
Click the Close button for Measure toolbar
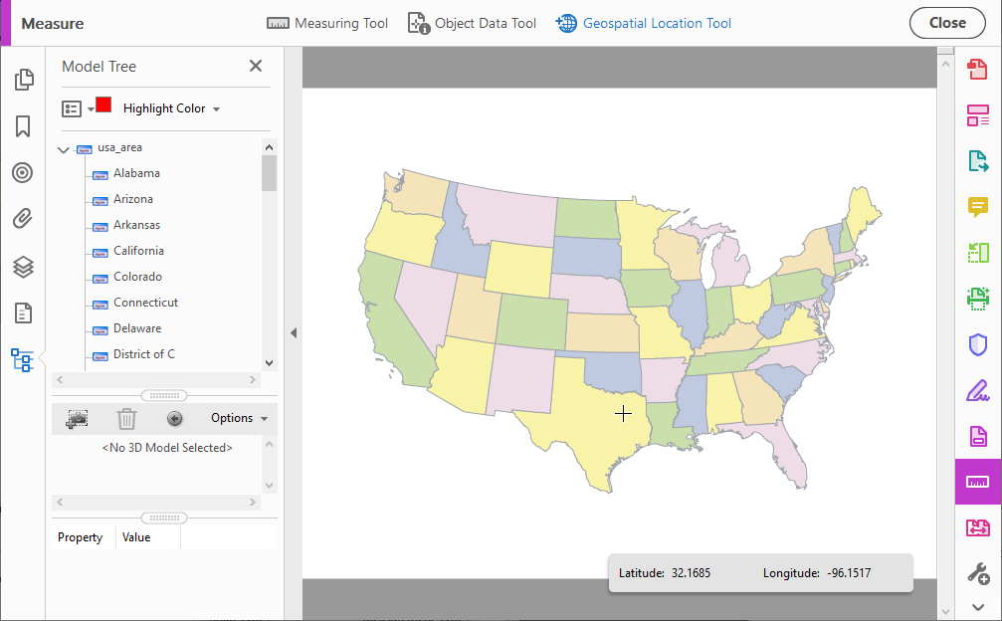point(947,23)
